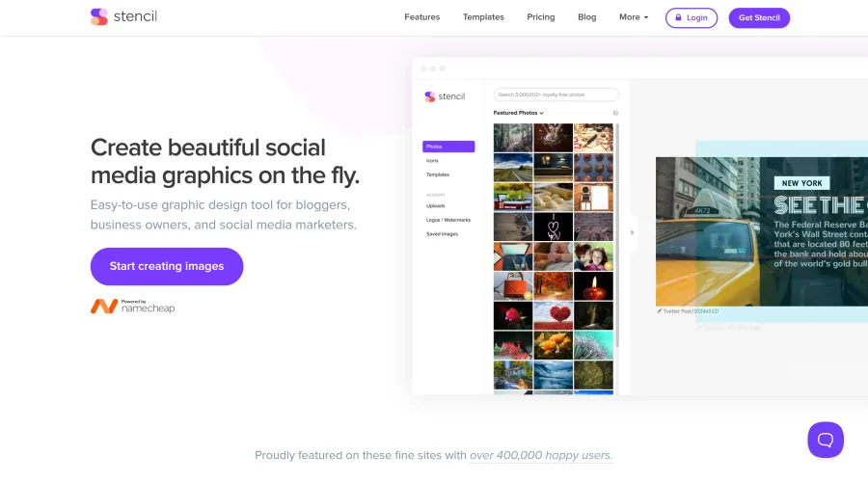Click the pencil icon by Twitter Post
The image size is (868, 482).
pos(659,311)
